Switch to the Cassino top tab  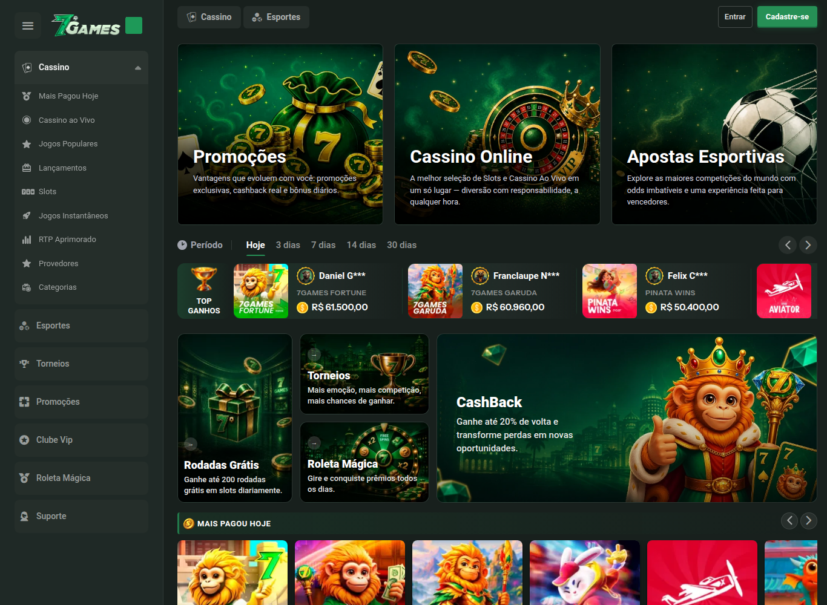(x=209, y=17)
